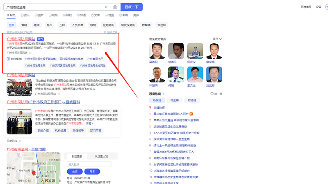This screenshot has width=328, height=184.
Task: Select the 何友汉简历 filter chip
Action: coord(128,25)
